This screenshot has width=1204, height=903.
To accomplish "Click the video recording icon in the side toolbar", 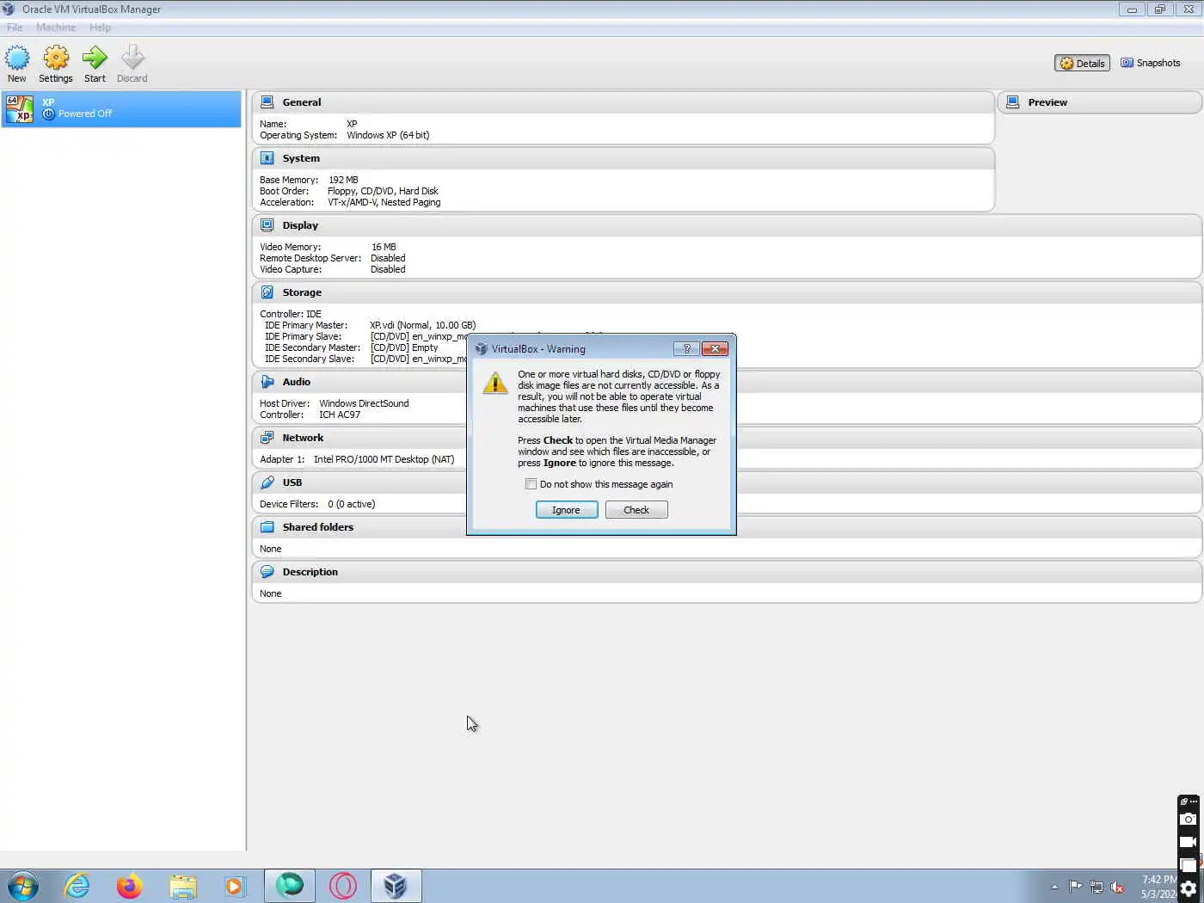I will pyautogui.click(x=1188, y=842).
